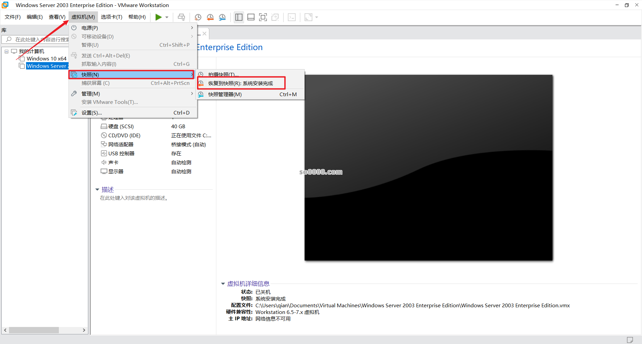Collapse the 我的计算机 tree node
Viewport: 642px width, 344px height.
(x=6, y=51)
